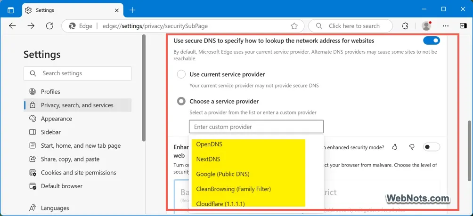The image size is (473, 216).
Task: Click the thumbs up feedback icon
Action: pos(395,147)
